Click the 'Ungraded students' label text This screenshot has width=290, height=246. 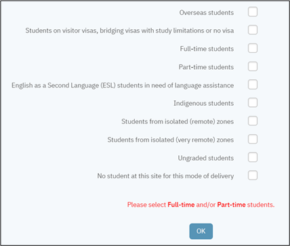[x=206, y=158]
